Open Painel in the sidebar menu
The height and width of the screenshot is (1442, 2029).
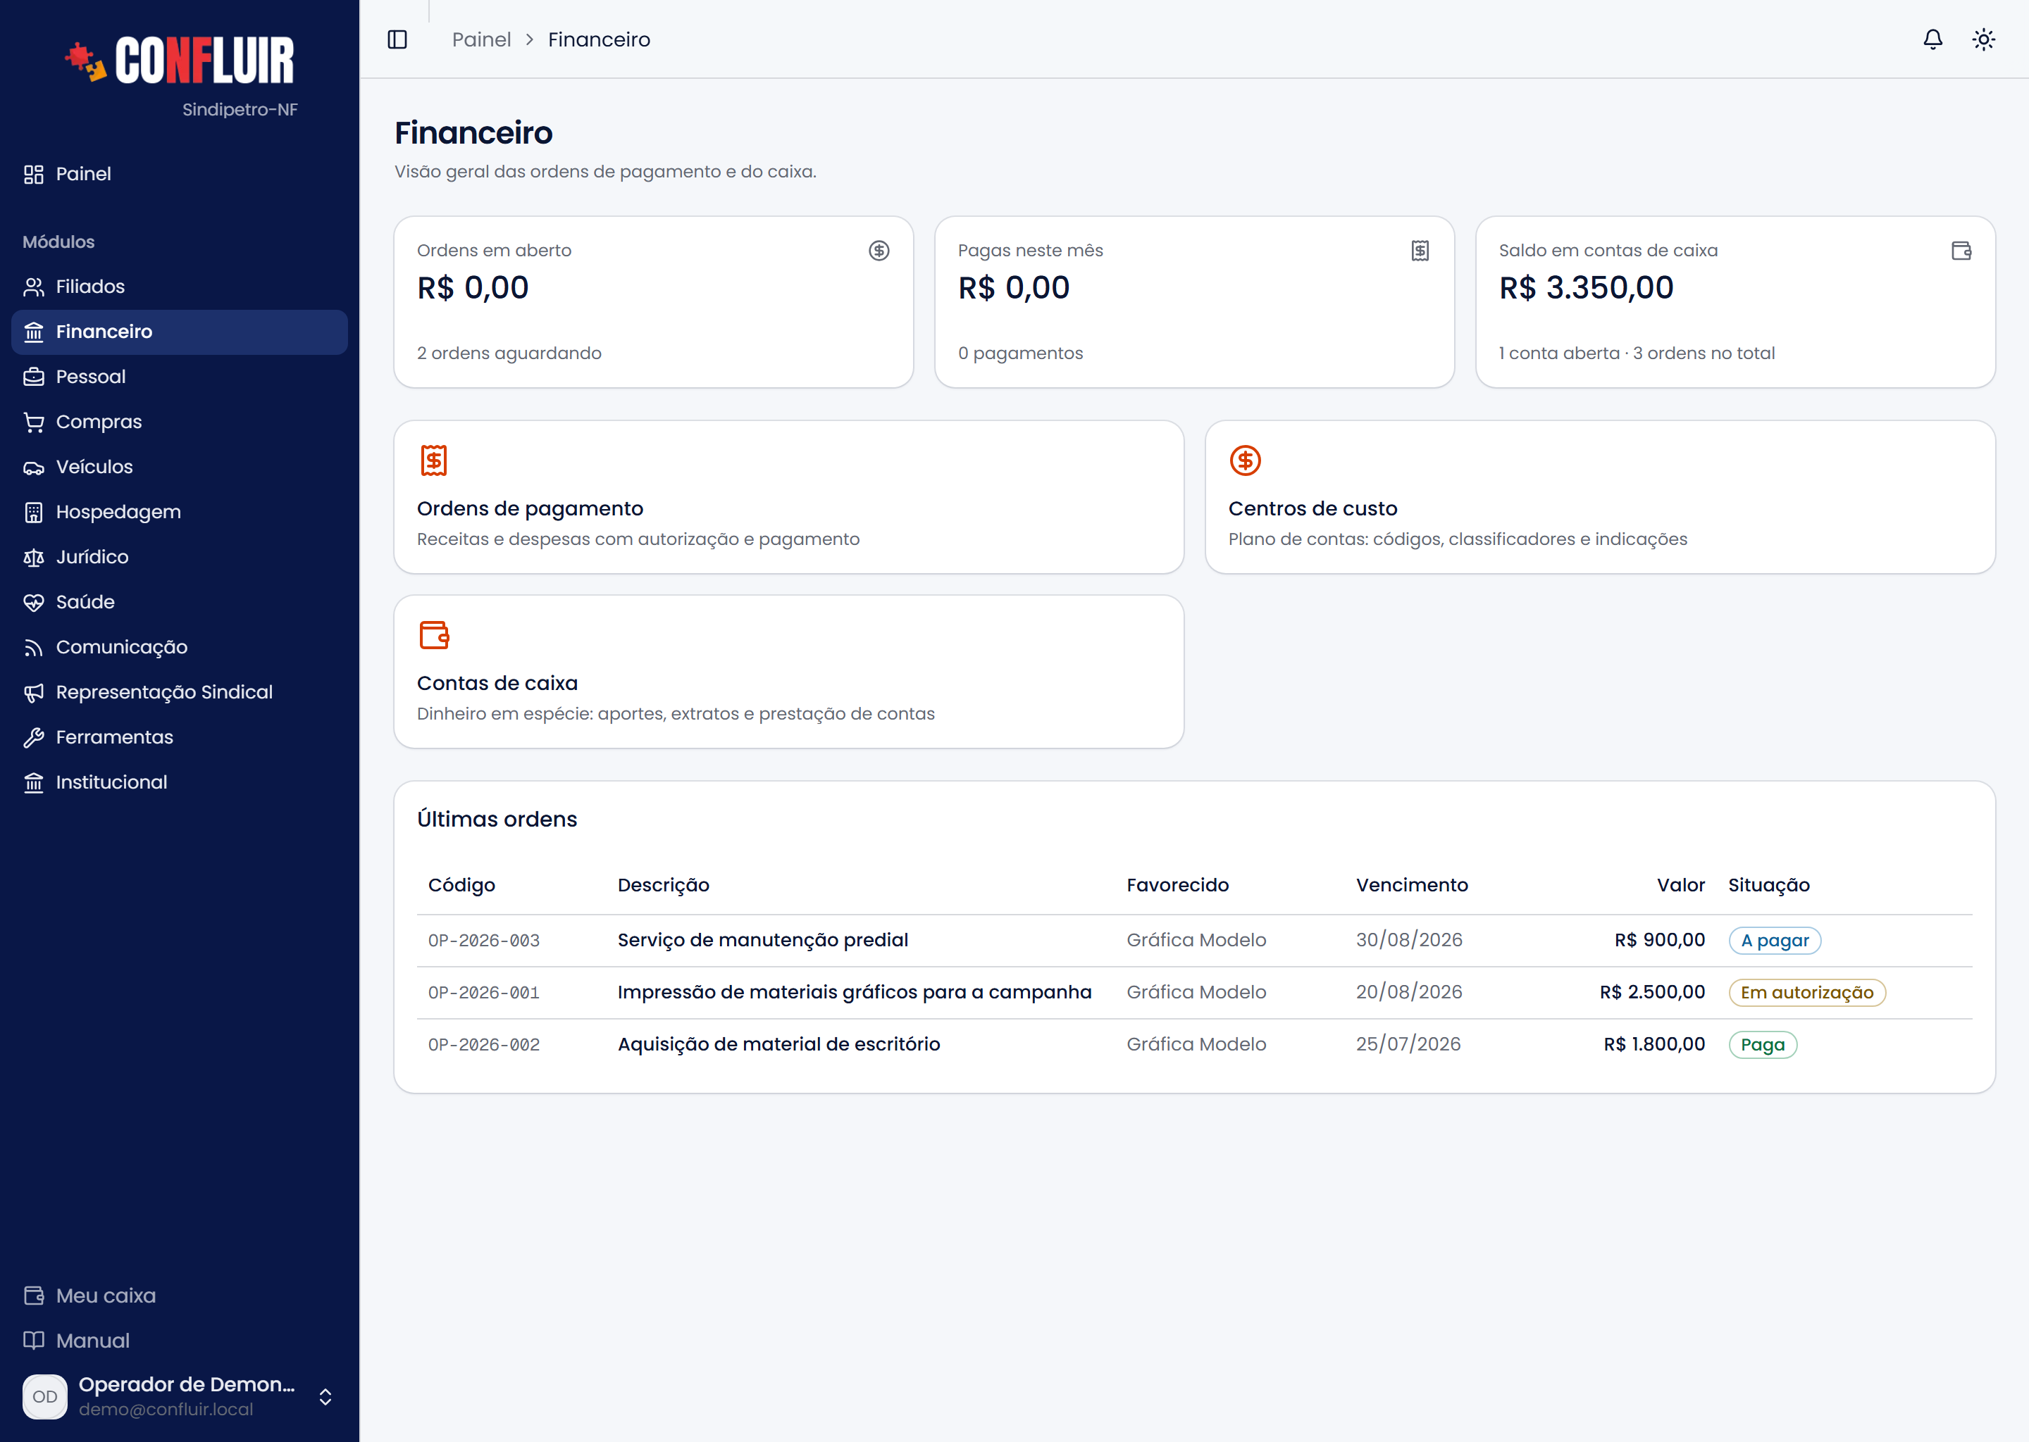coord(180,174)
